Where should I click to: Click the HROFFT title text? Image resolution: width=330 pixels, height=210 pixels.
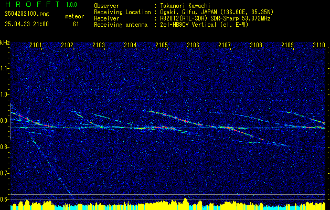(33, 4)
